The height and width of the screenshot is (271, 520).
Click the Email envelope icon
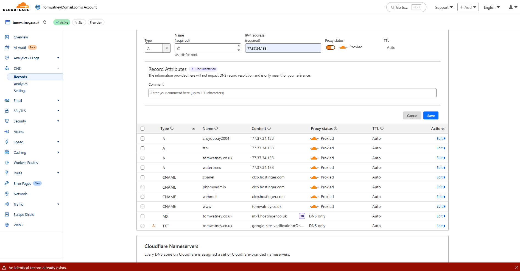[7, 100]
